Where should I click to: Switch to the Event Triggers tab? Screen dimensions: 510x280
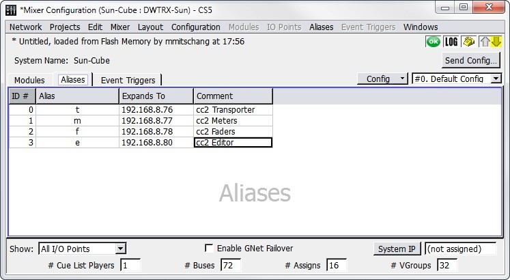pos(128,80)
